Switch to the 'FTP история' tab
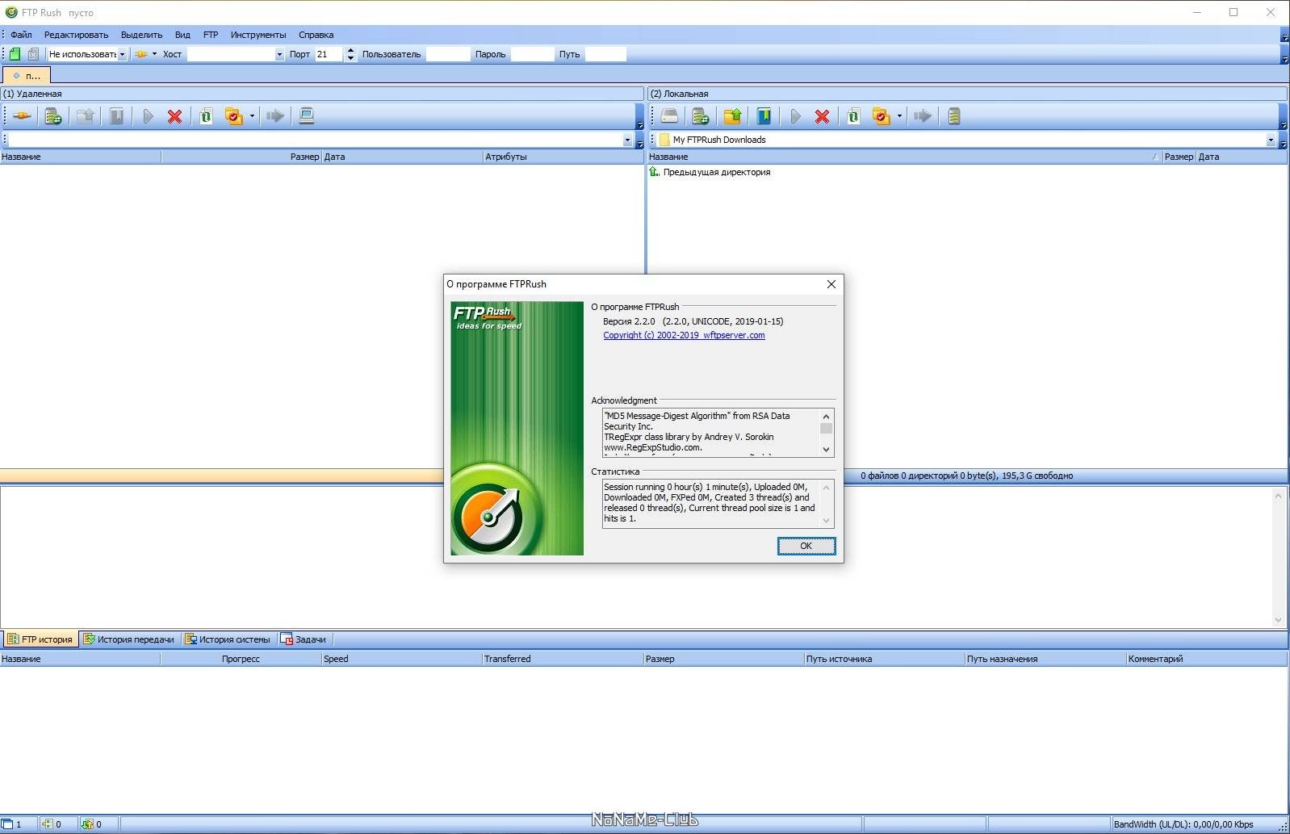The width and height of the screenshot is (1290, 834). tap(40, 639)
